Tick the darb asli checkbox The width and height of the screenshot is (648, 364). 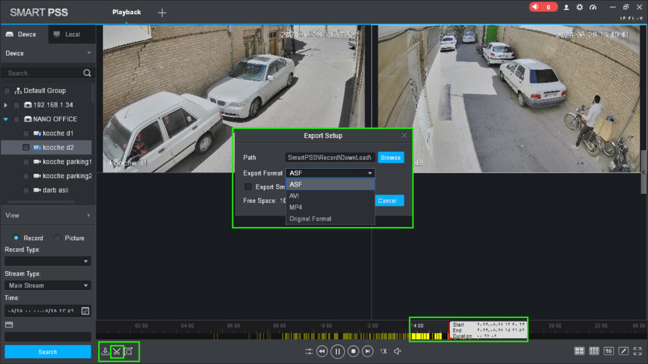tap(26, 190)
